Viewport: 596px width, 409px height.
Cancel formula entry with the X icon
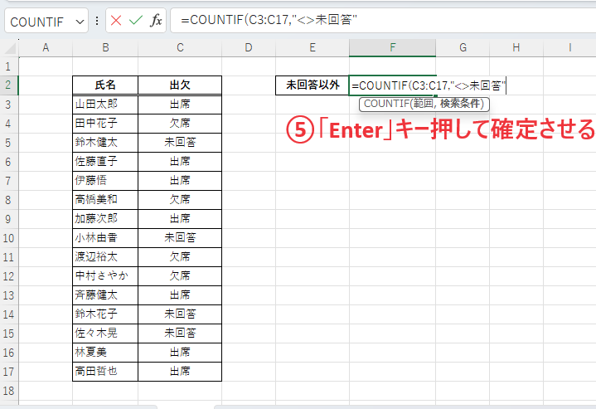tap(116, 21)
